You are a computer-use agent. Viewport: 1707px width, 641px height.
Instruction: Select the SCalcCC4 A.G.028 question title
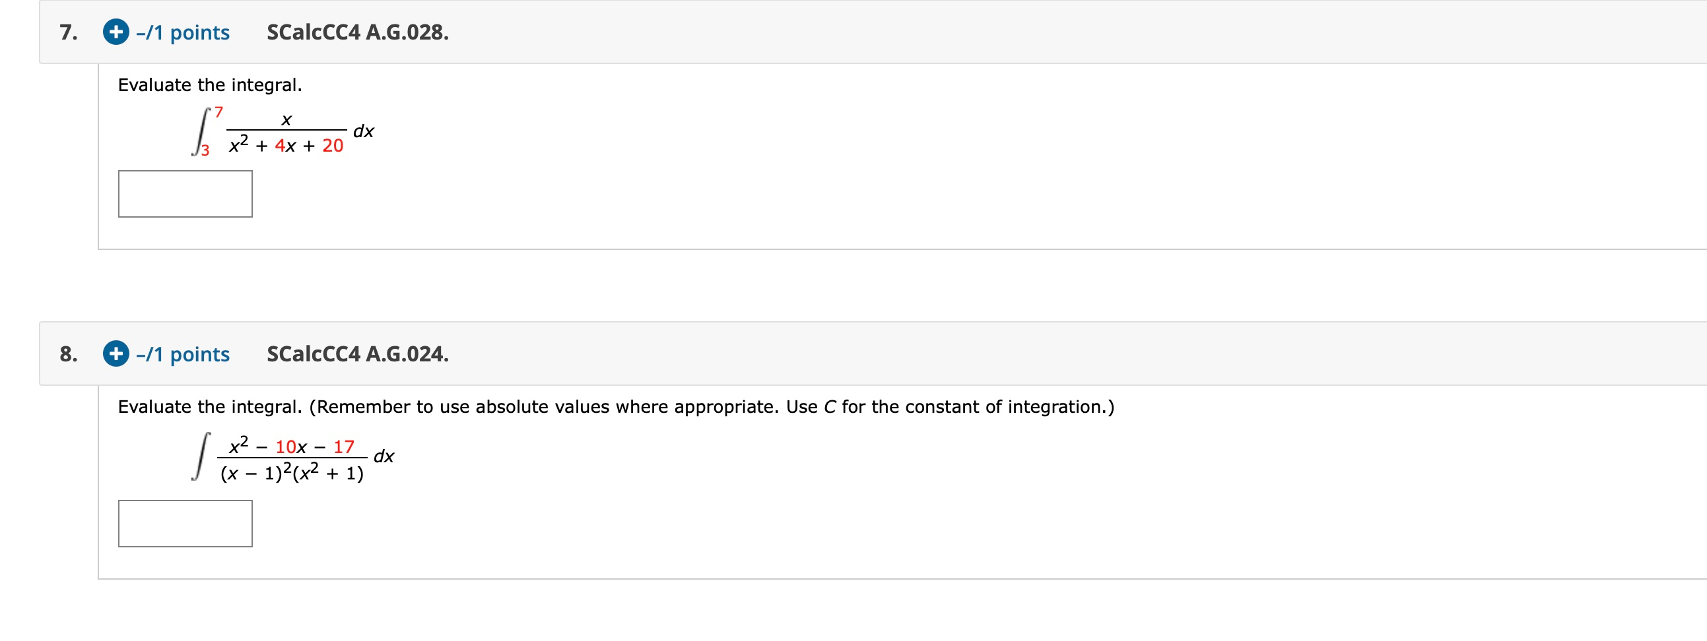click(358, 32)
